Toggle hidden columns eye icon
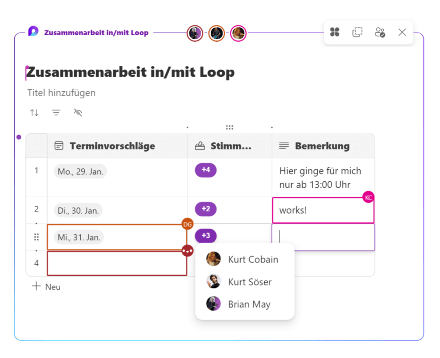Image resolution: width=440 pixels, height=358 pixels. click(78, 113)
